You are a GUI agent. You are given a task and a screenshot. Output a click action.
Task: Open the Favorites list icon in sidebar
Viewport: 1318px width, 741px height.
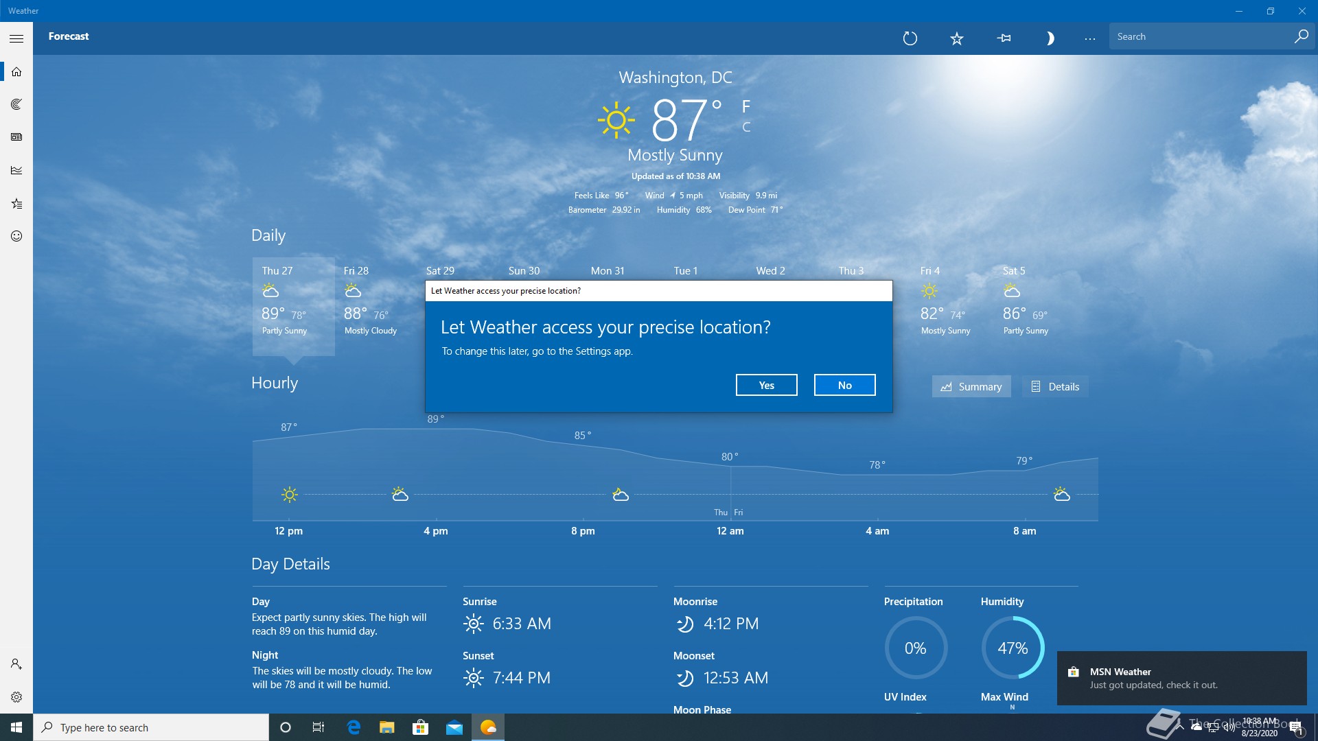[16, 203]
